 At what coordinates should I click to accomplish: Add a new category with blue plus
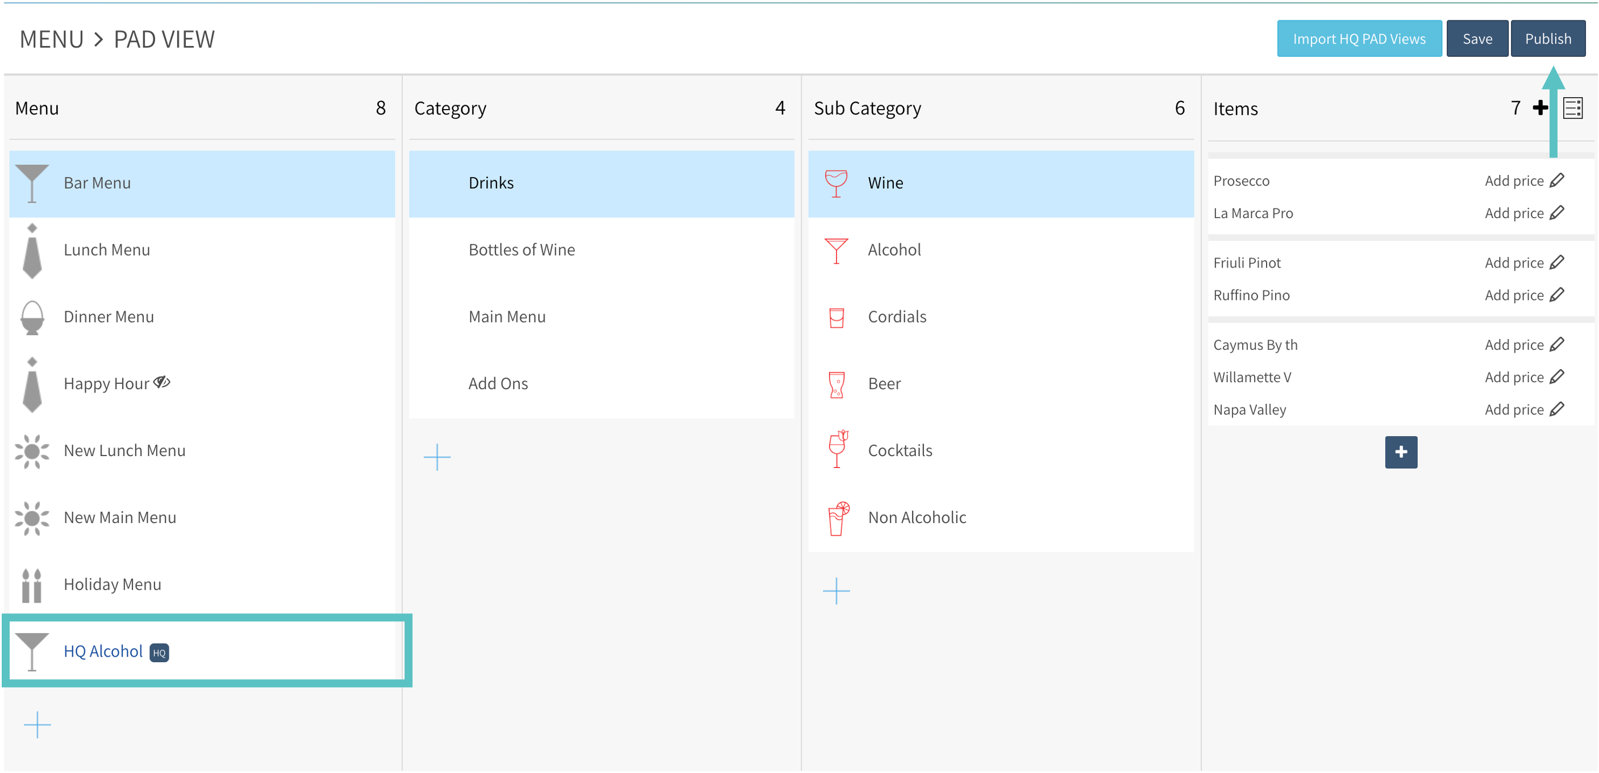(x=437, y=457)
